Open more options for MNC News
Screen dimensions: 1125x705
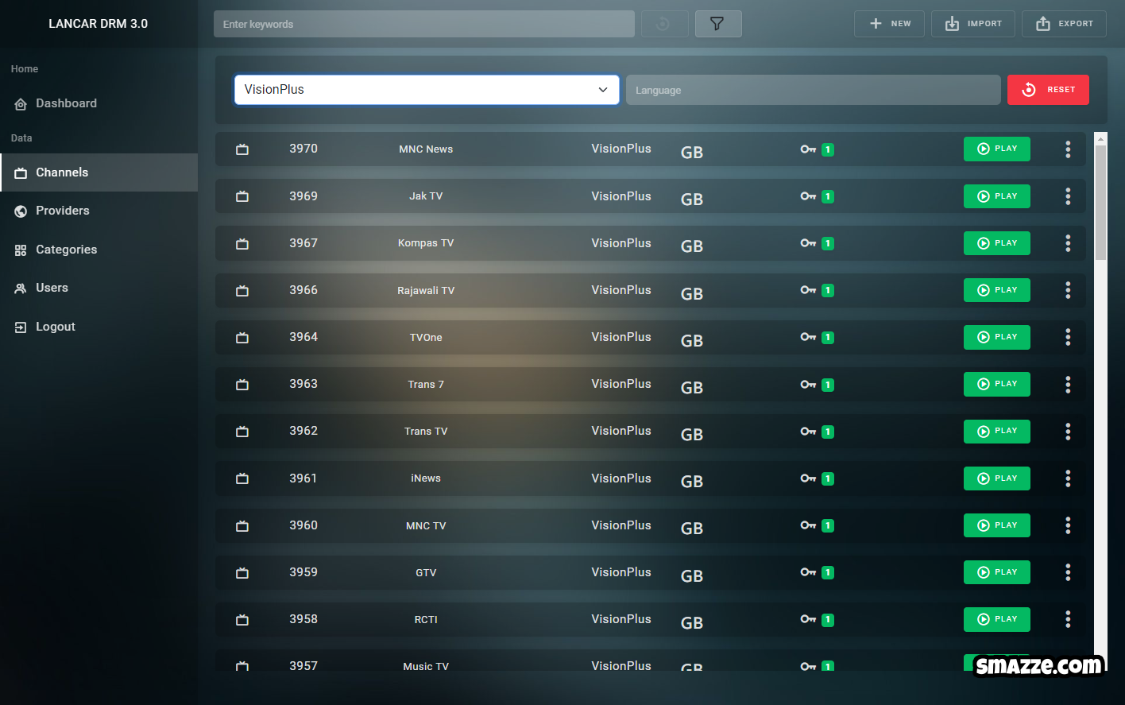[x=1068, y=149]
